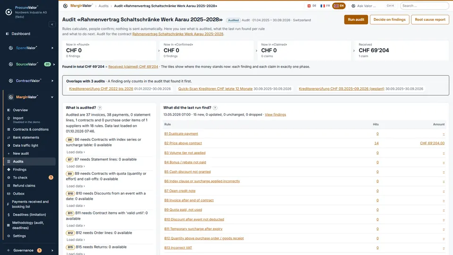Open Kreditorenprüfung CHF 2022 bis 2026 audit
Viewport: 453px width, 255px height.
[x=101, y=89]
